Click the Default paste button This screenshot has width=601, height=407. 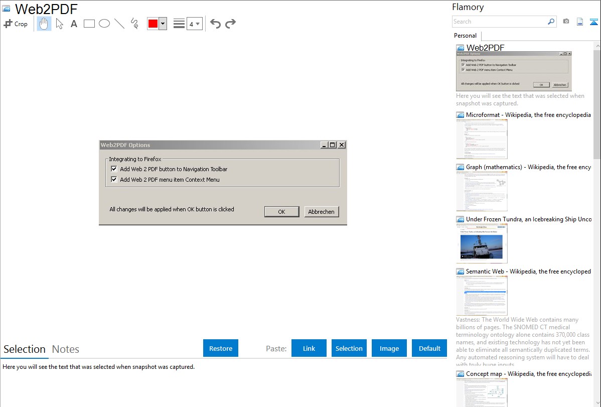[x=429, y=348]
